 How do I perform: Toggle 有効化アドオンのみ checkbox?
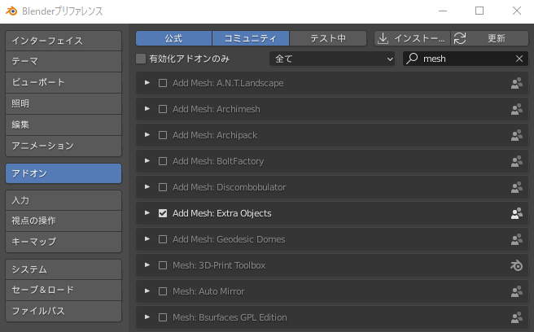point(141,59)
